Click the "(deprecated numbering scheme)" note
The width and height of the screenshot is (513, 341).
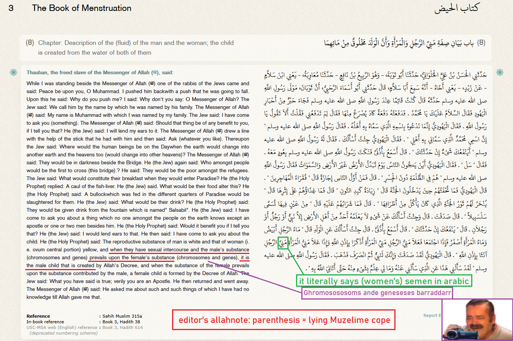tap(63, 333)
